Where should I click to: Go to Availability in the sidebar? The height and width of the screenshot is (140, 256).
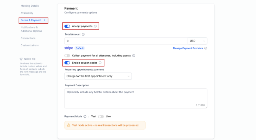coord(27,13)
